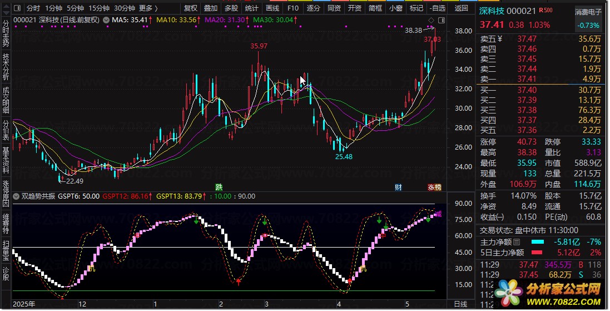Click the 日线 period label at bottom
Screen dimensions: 610x311
click(460, 304)
